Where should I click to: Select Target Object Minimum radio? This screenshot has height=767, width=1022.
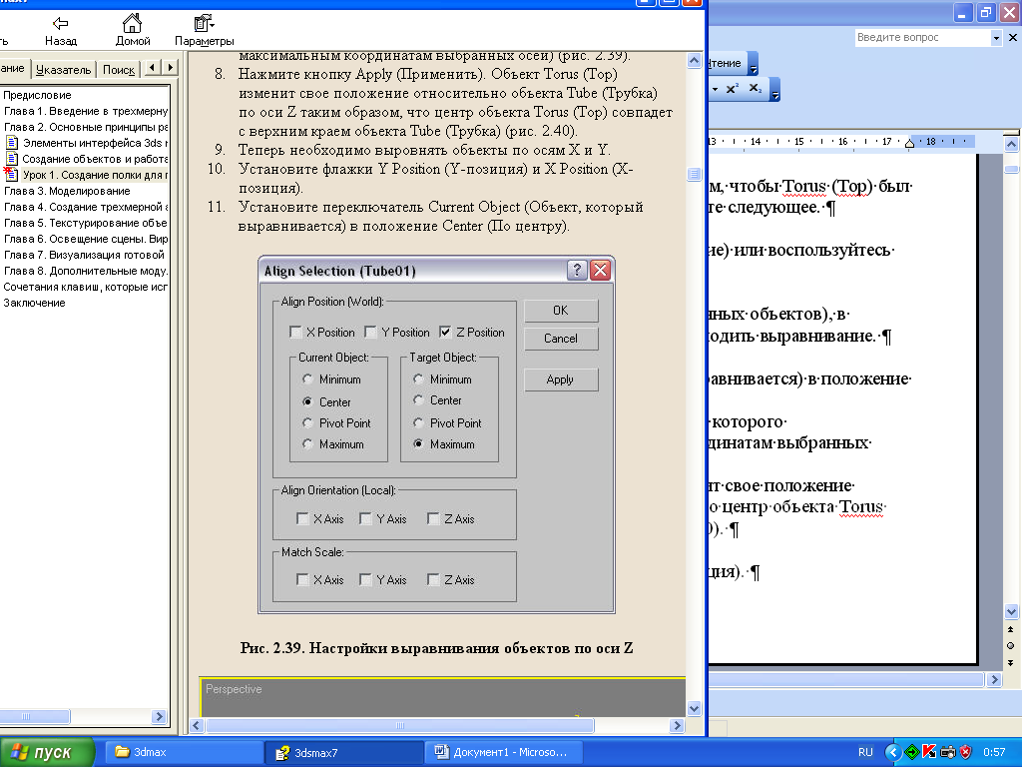pos(418,379)
